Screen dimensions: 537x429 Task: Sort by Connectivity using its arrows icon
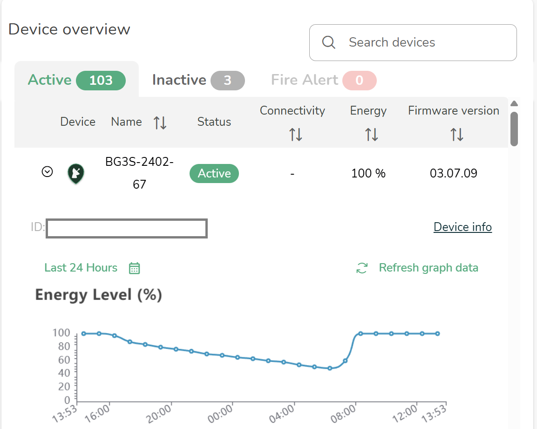click(x=295, y=135)
